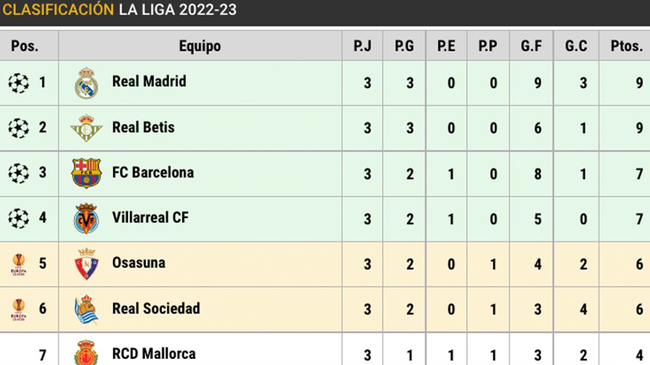Click Champions League icon beside position 1
The image size is (650, 365).
pyautogui.click(x=18, y=83)
